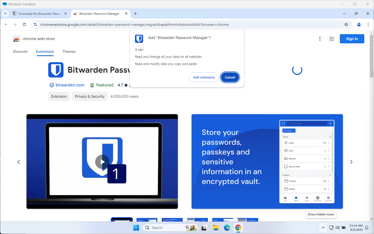Go to the Themes tab
374x234 pixels.
(x=69, y=51)
